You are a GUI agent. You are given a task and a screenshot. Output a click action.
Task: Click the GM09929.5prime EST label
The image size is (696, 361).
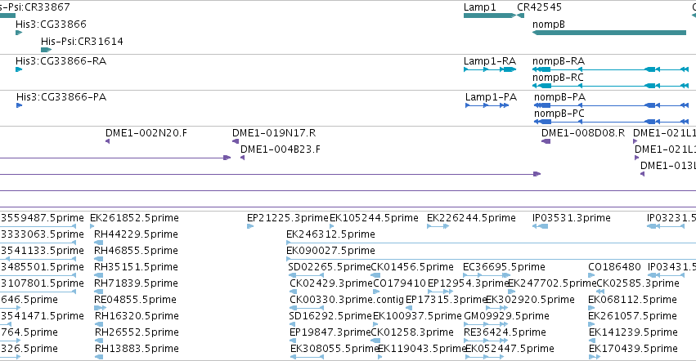(x=506, y=316)
